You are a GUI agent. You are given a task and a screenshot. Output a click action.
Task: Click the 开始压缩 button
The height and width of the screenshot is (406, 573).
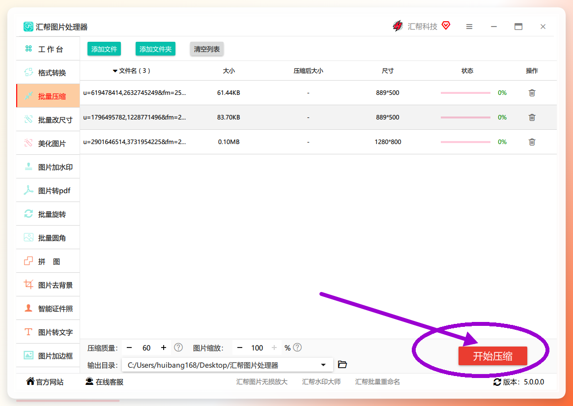[x=492, y=356]
